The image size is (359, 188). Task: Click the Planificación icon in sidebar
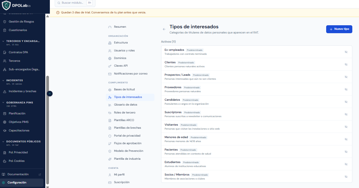[x=5, y=113]
